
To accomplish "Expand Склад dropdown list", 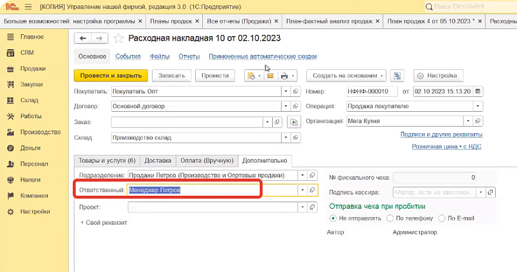I will (x=286, y=138).
